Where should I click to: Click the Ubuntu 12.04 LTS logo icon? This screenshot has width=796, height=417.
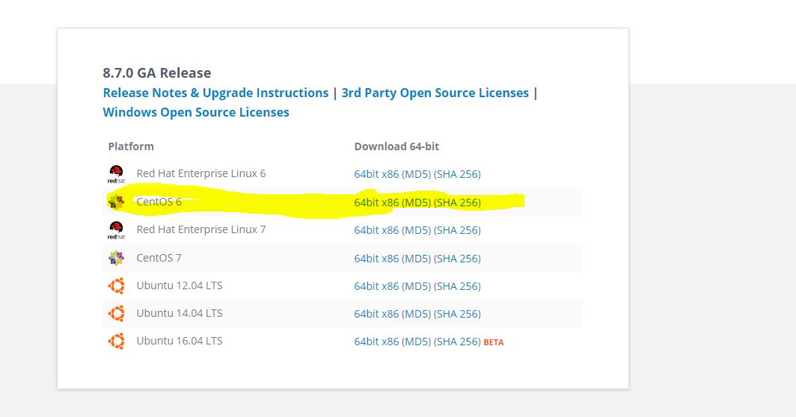[116, 286]
